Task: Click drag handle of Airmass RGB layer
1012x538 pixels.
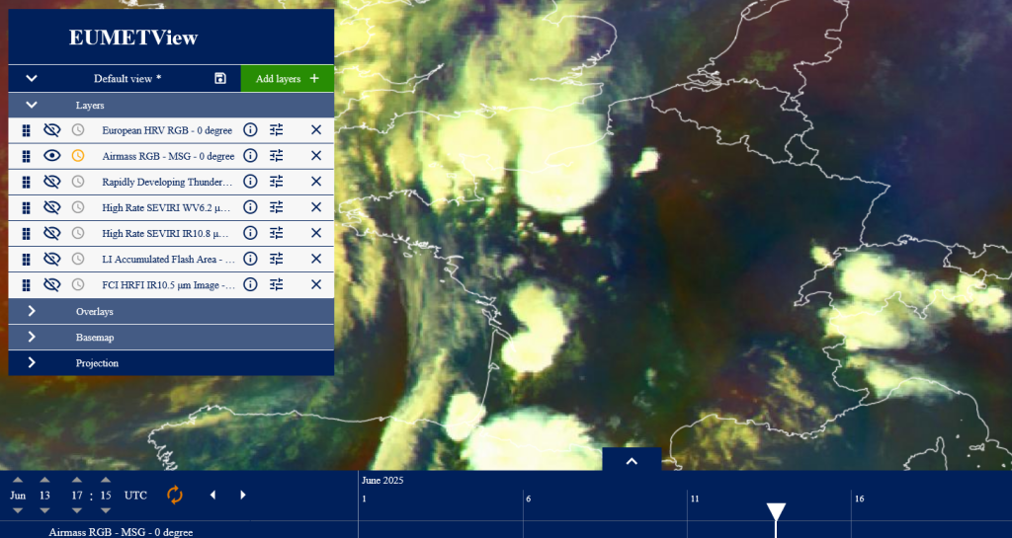Action: [x=26, y=156]
